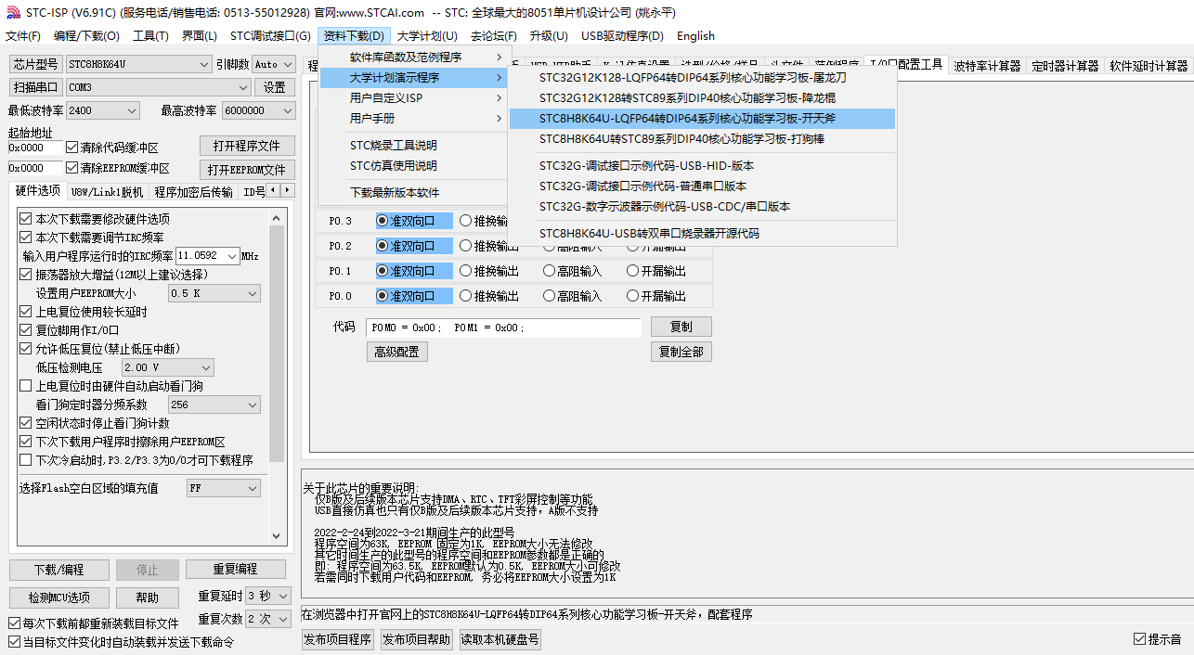Viewport: 1194px width, 655px height.
Task: Choose 用户手册 menu entry
Action: [x=414, y=119]
